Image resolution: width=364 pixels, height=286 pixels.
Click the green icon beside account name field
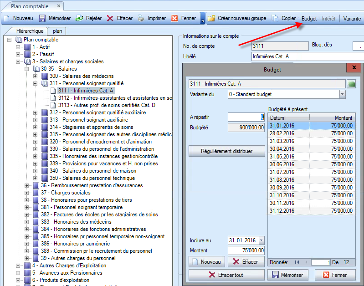[351, 84]
